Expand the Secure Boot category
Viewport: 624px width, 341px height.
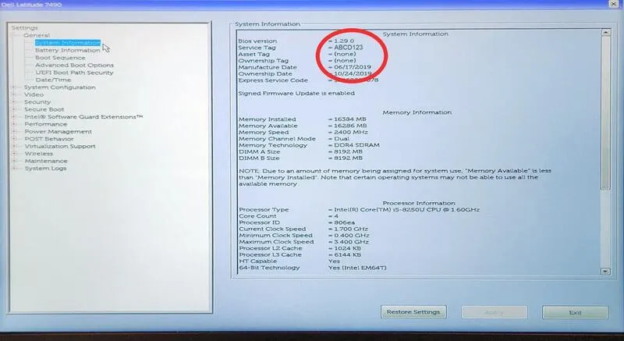15,109
